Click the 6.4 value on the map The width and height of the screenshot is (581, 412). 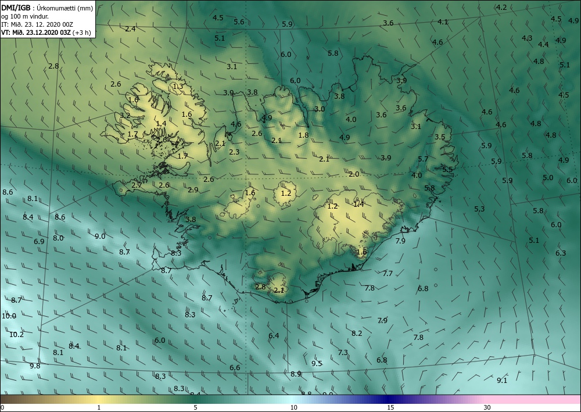(x=274, y=336)
